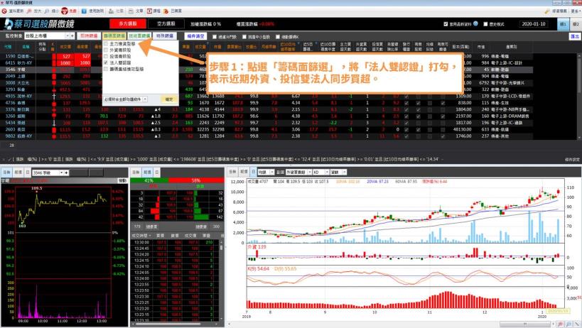
Task: Click the zoom in magnifier icon
Action: 29,11
